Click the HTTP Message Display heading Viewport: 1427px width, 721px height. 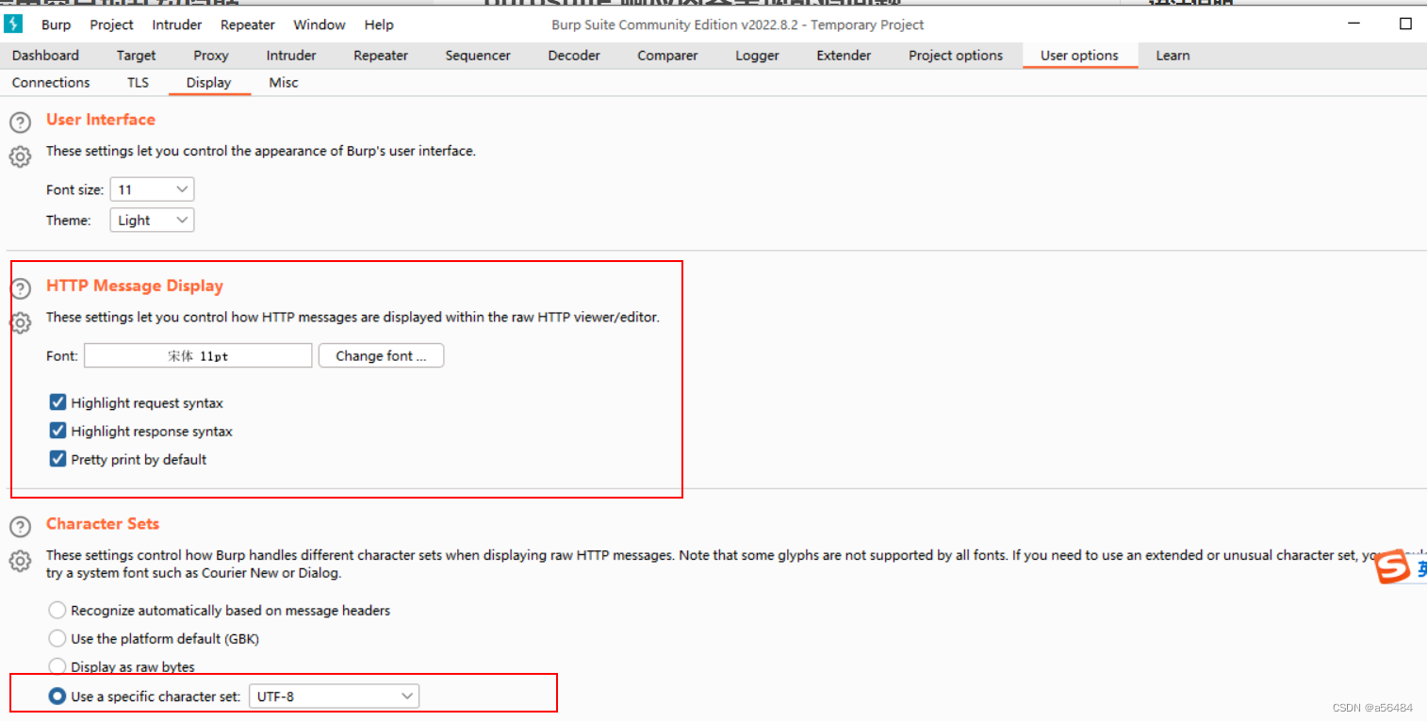[135, 286]
